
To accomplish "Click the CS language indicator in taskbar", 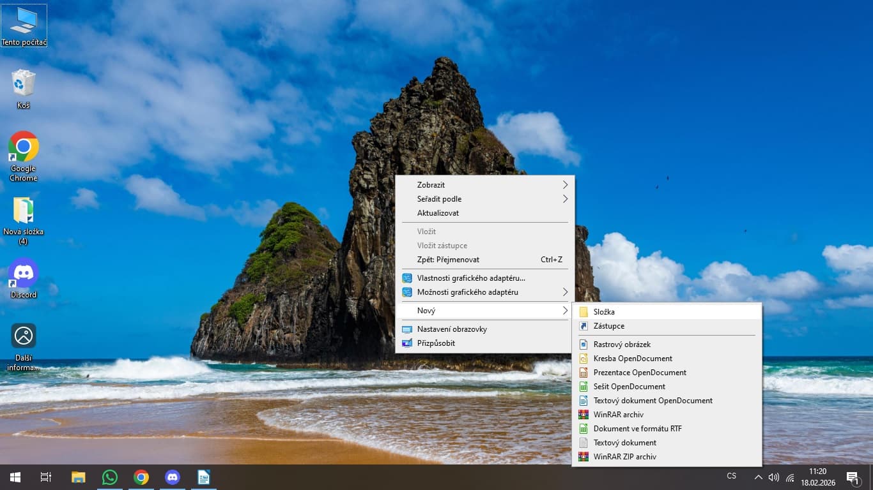I will tap(732, 476).
